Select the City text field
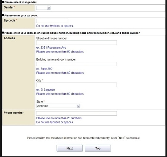This screenshot has height=157, width=167. click(x=76, y=85)
